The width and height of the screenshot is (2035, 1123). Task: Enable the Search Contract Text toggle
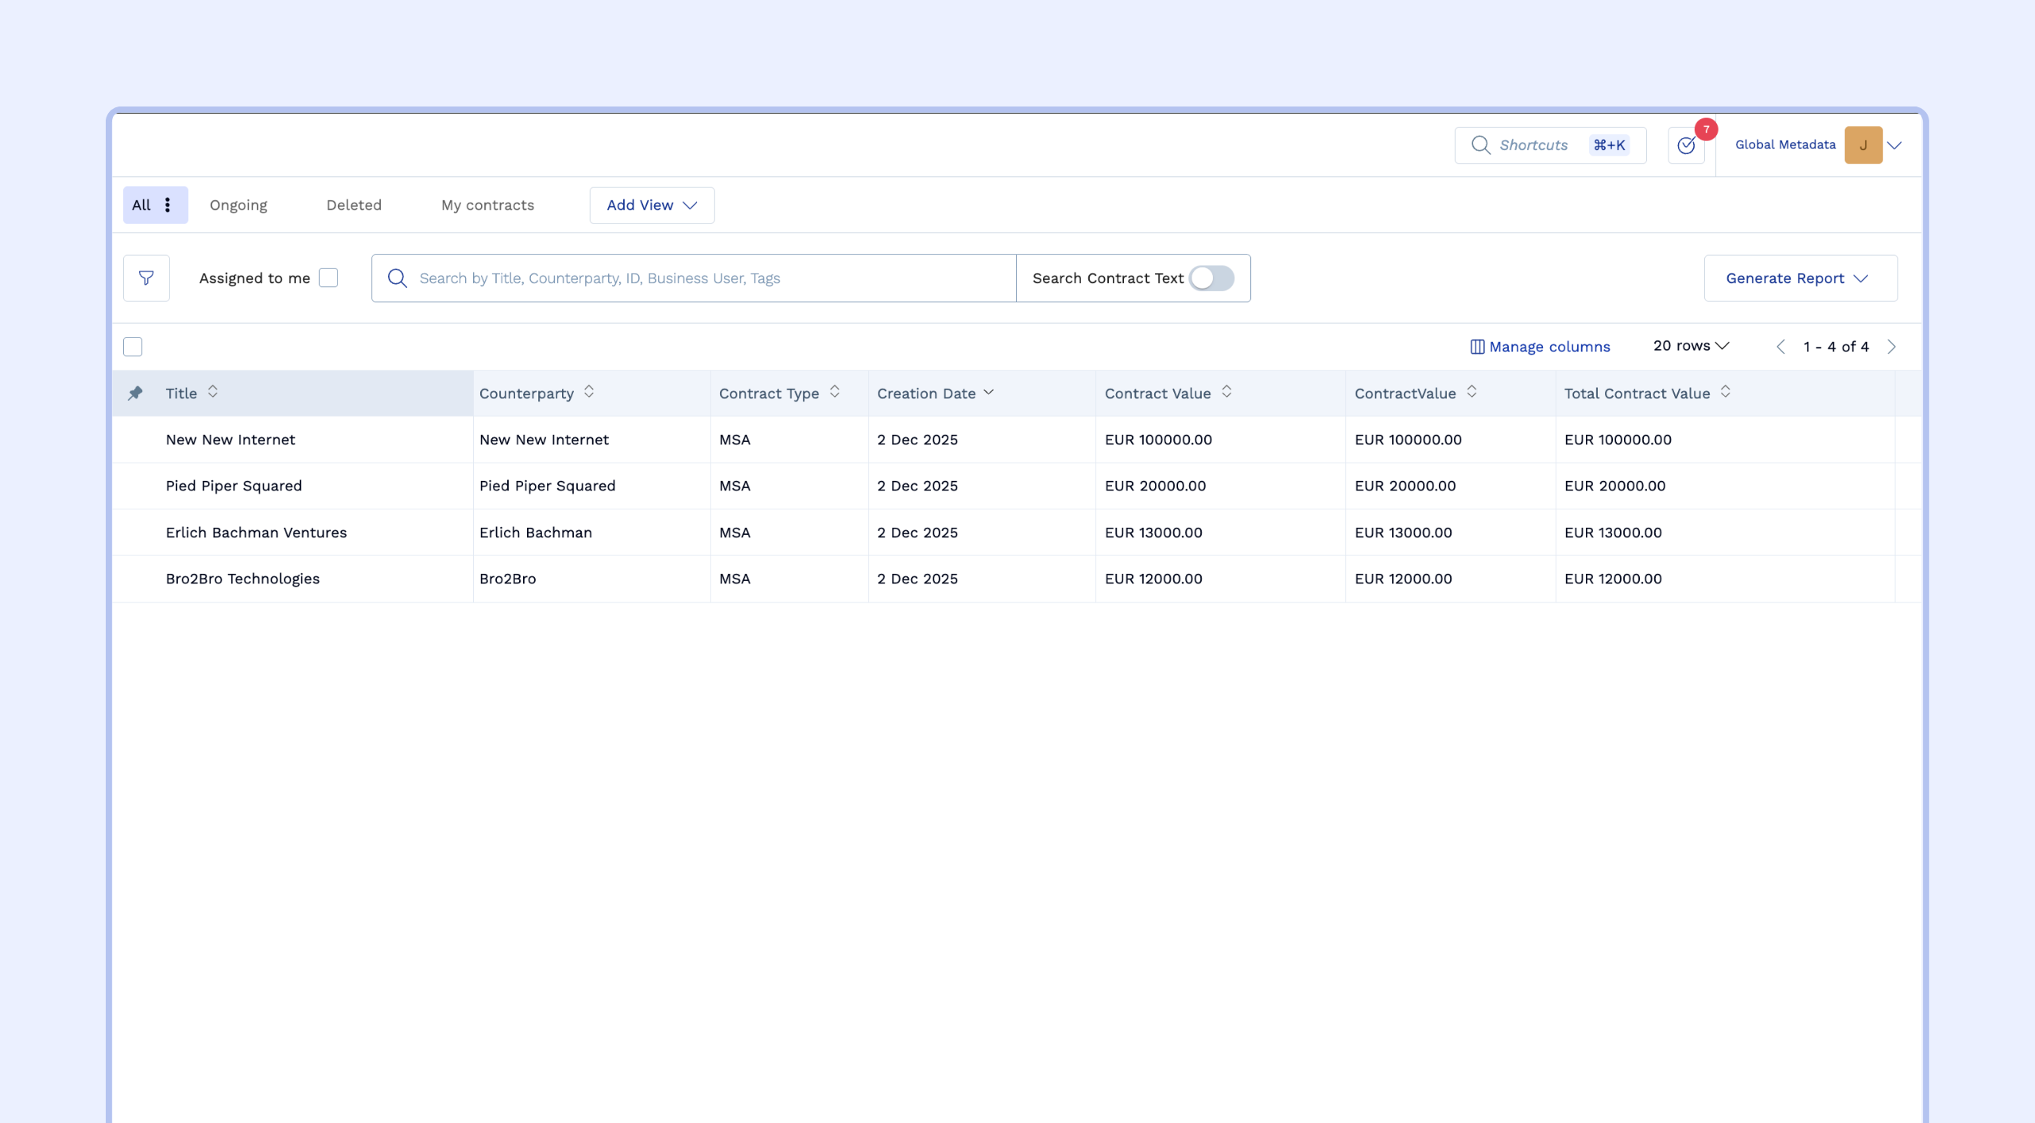point(1211,278)
